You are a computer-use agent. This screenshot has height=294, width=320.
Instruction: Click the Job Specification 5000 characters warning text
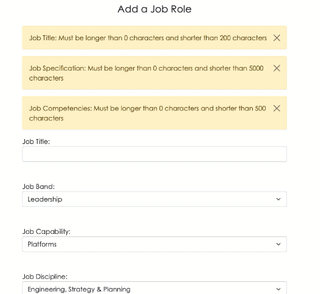[147, 73]
